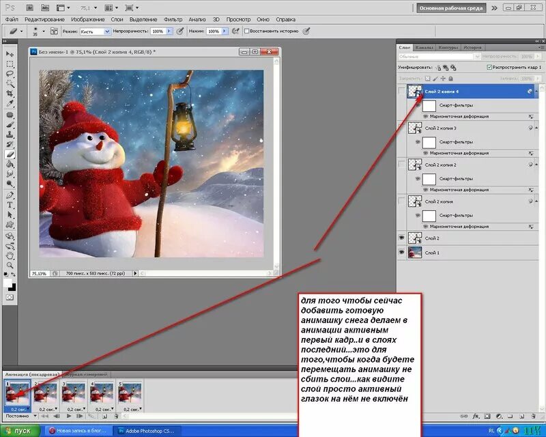Select the 3D Rotate tool
Viewport: 546px width, 437px height.
tap(10, 236)
